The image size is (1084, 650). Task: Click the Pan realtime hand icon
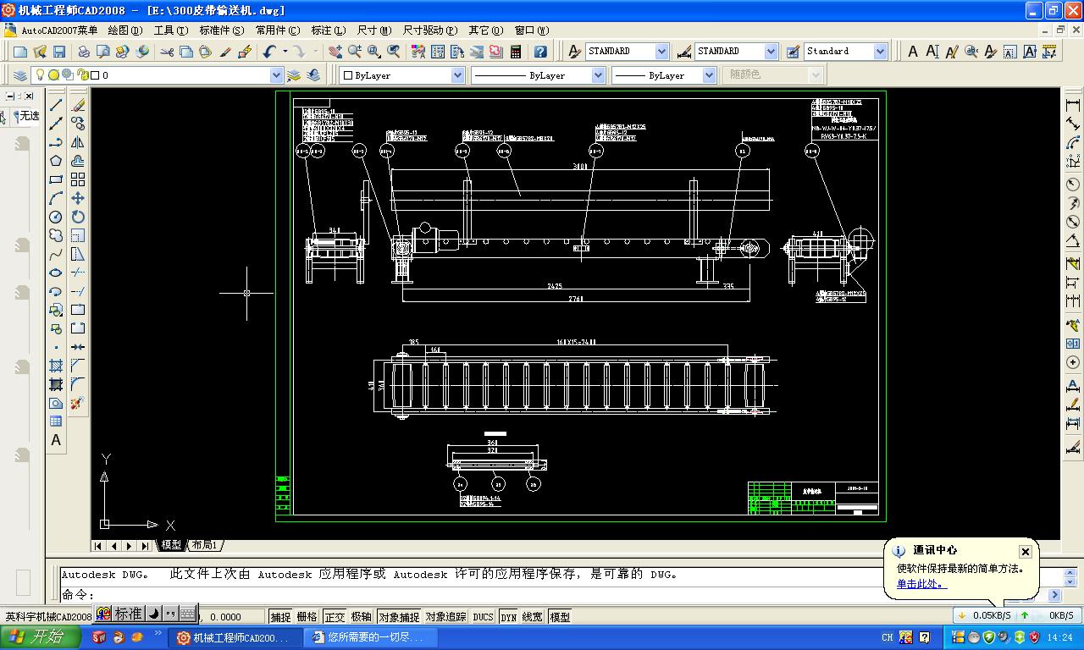[x=335, y=52]
